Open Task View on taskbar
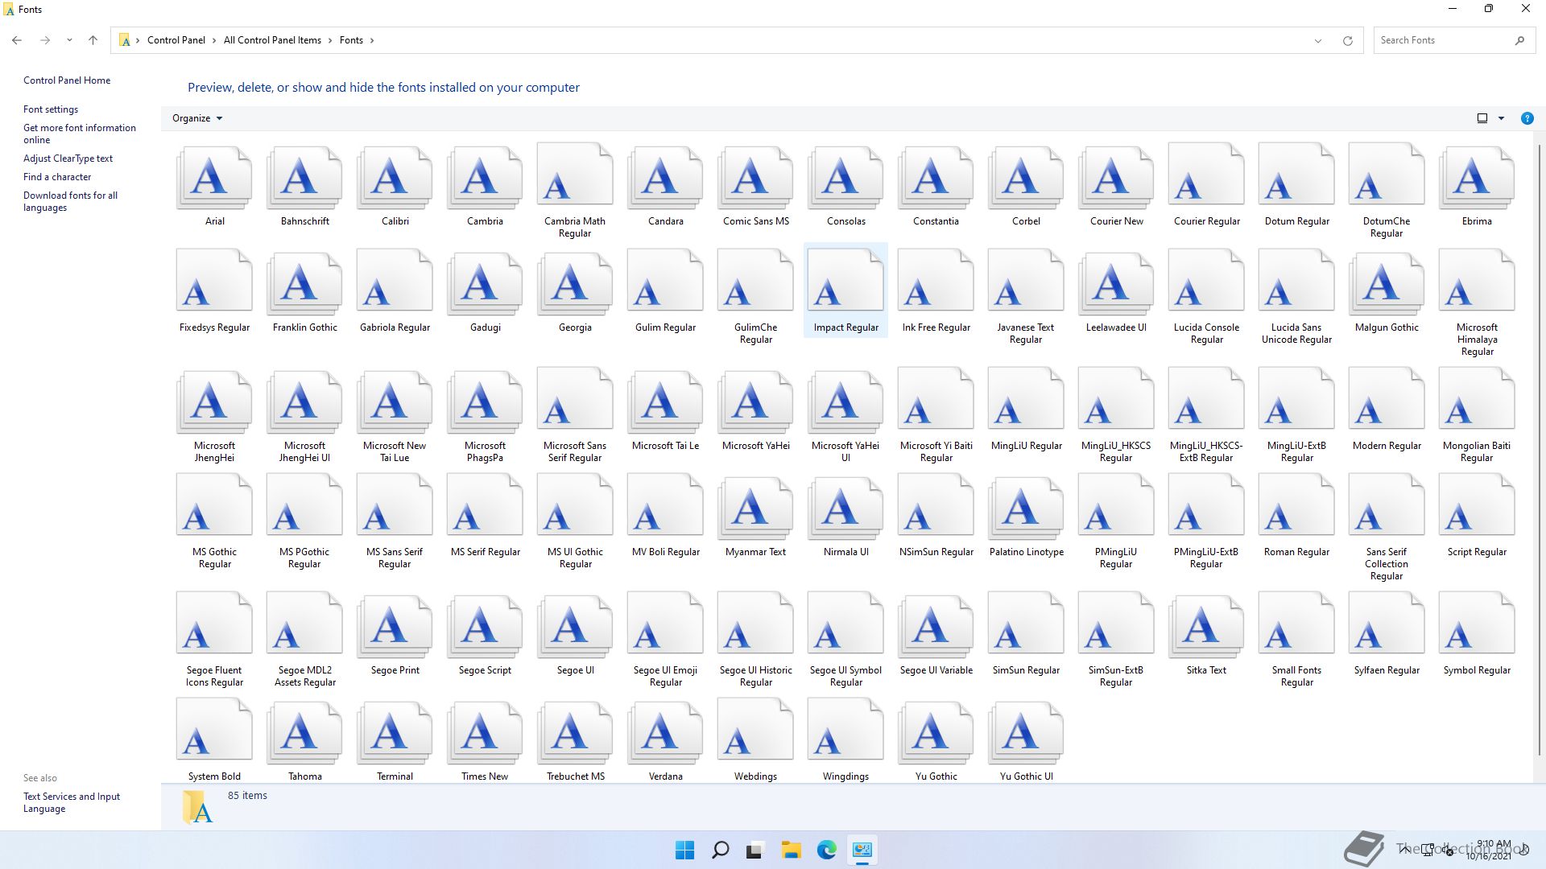1546x869 pixels. [x=755, y=850]
